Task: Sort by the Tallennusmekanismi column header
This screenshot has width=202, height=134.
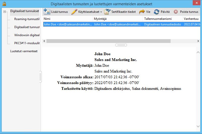Action: coord(162,19)
